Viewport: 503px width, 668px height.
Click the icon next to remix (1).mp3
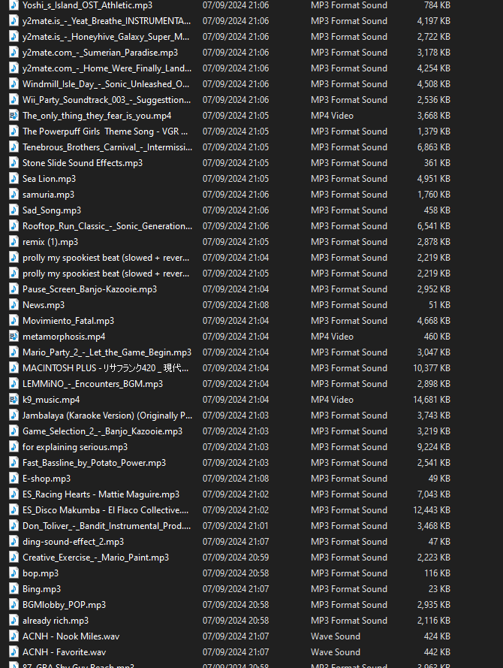coord(14,241)
